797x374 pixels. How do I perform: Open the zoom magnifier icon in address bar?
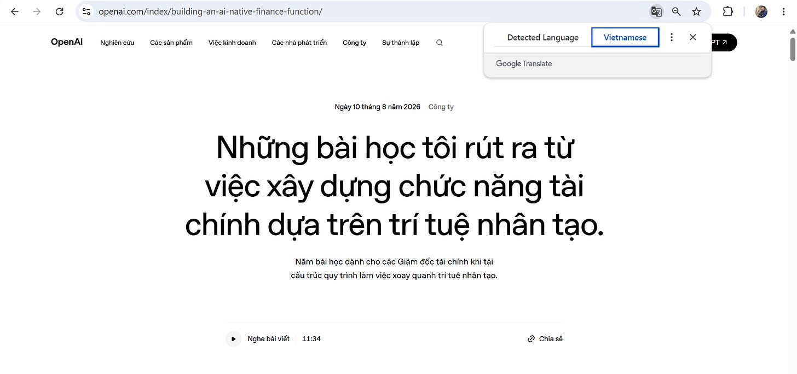(x=677, y=11)
